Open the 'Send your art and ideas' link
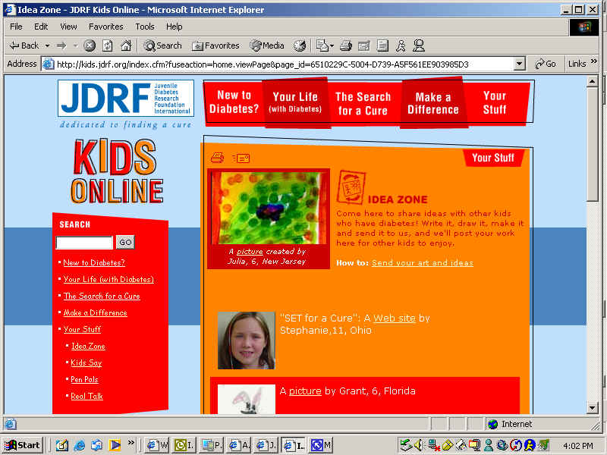Image resolution: width=607 pixels, height=455 pixels. coord(423,263)
